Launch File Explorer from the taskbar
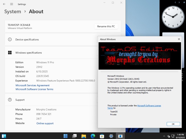 84,136
